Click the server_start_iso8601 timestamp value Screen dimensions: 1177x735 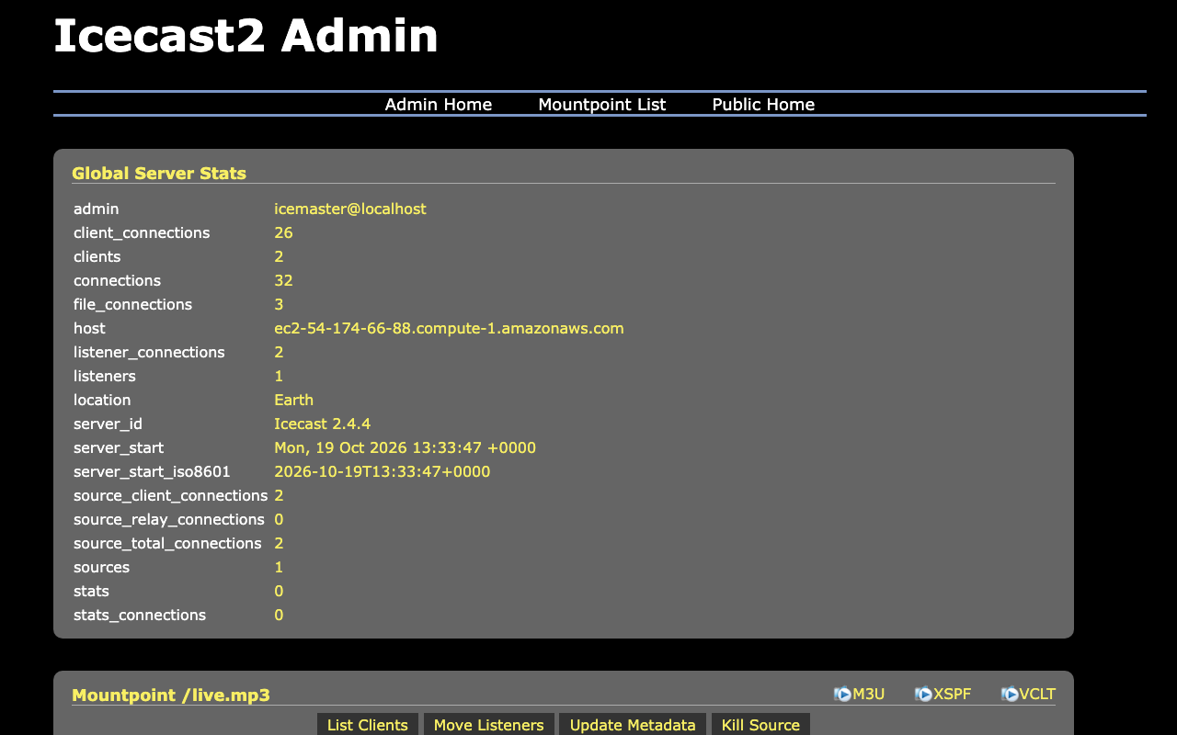pyautogui.click(x=383, y=472)
